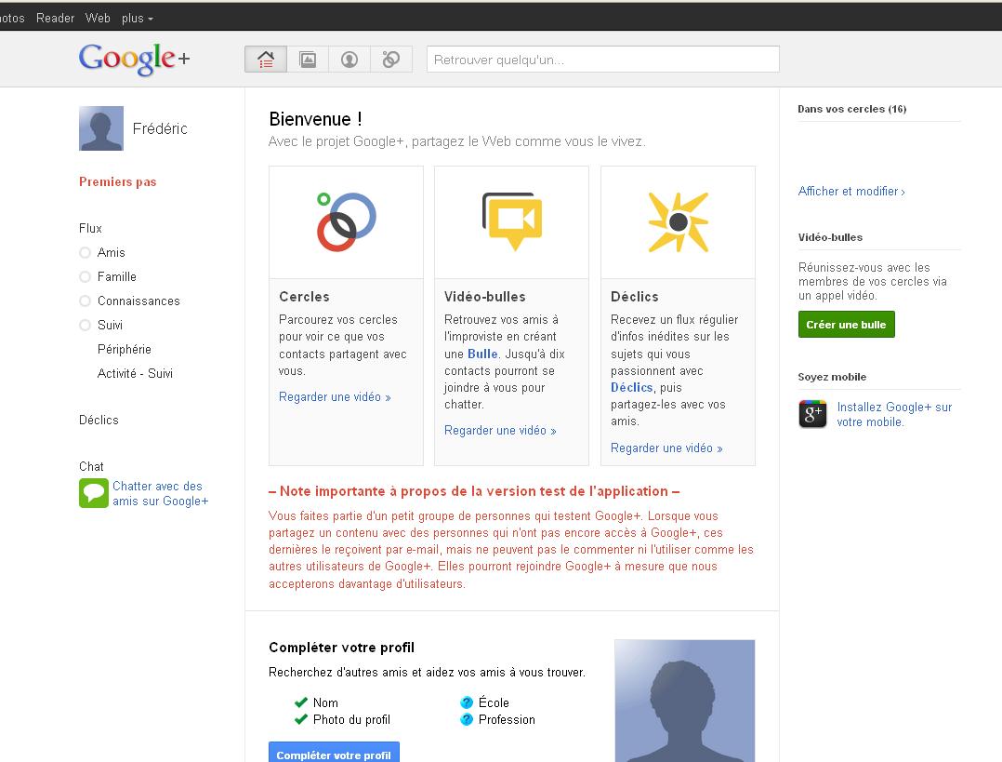Open Chatter avec des amis link
The image size is (1002, 762).
pyautogui.click(x=161, y=493)
